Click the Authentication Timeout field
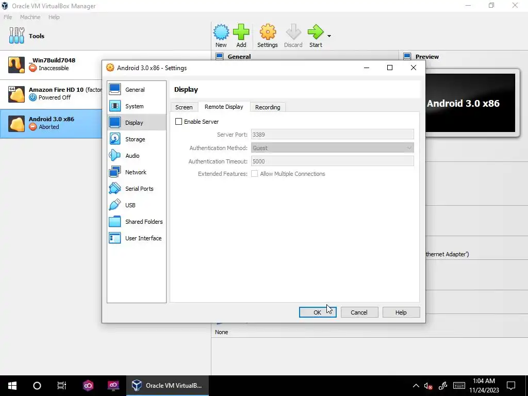The width and height of the screenshot is (528, 396). point(333,161)
